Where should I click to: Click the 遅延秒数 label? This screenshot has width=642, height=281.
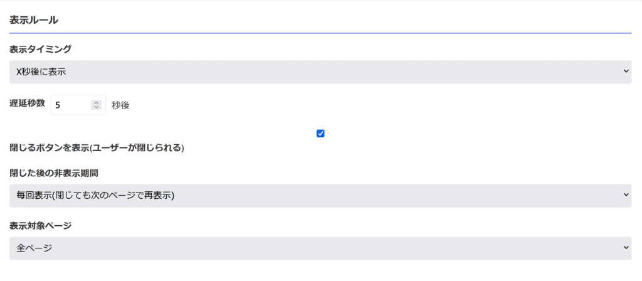pyautogui.click(x=27, y=103)
